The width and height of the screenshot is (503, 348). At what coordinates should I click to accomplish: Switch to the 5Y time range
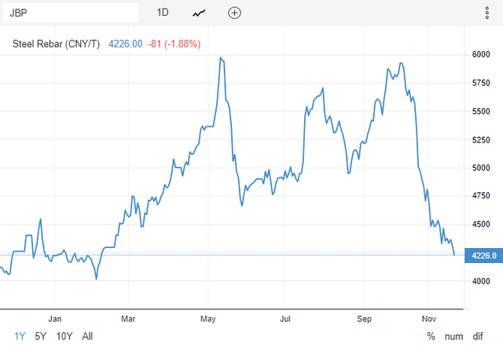(x=41, y=336)
